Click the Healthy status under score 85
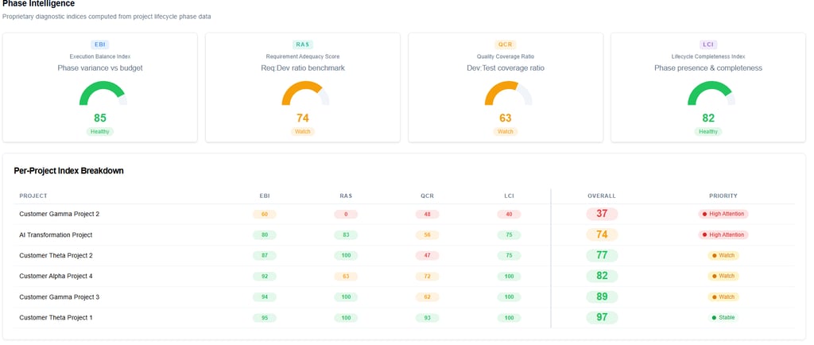 (x=99, y=132)
